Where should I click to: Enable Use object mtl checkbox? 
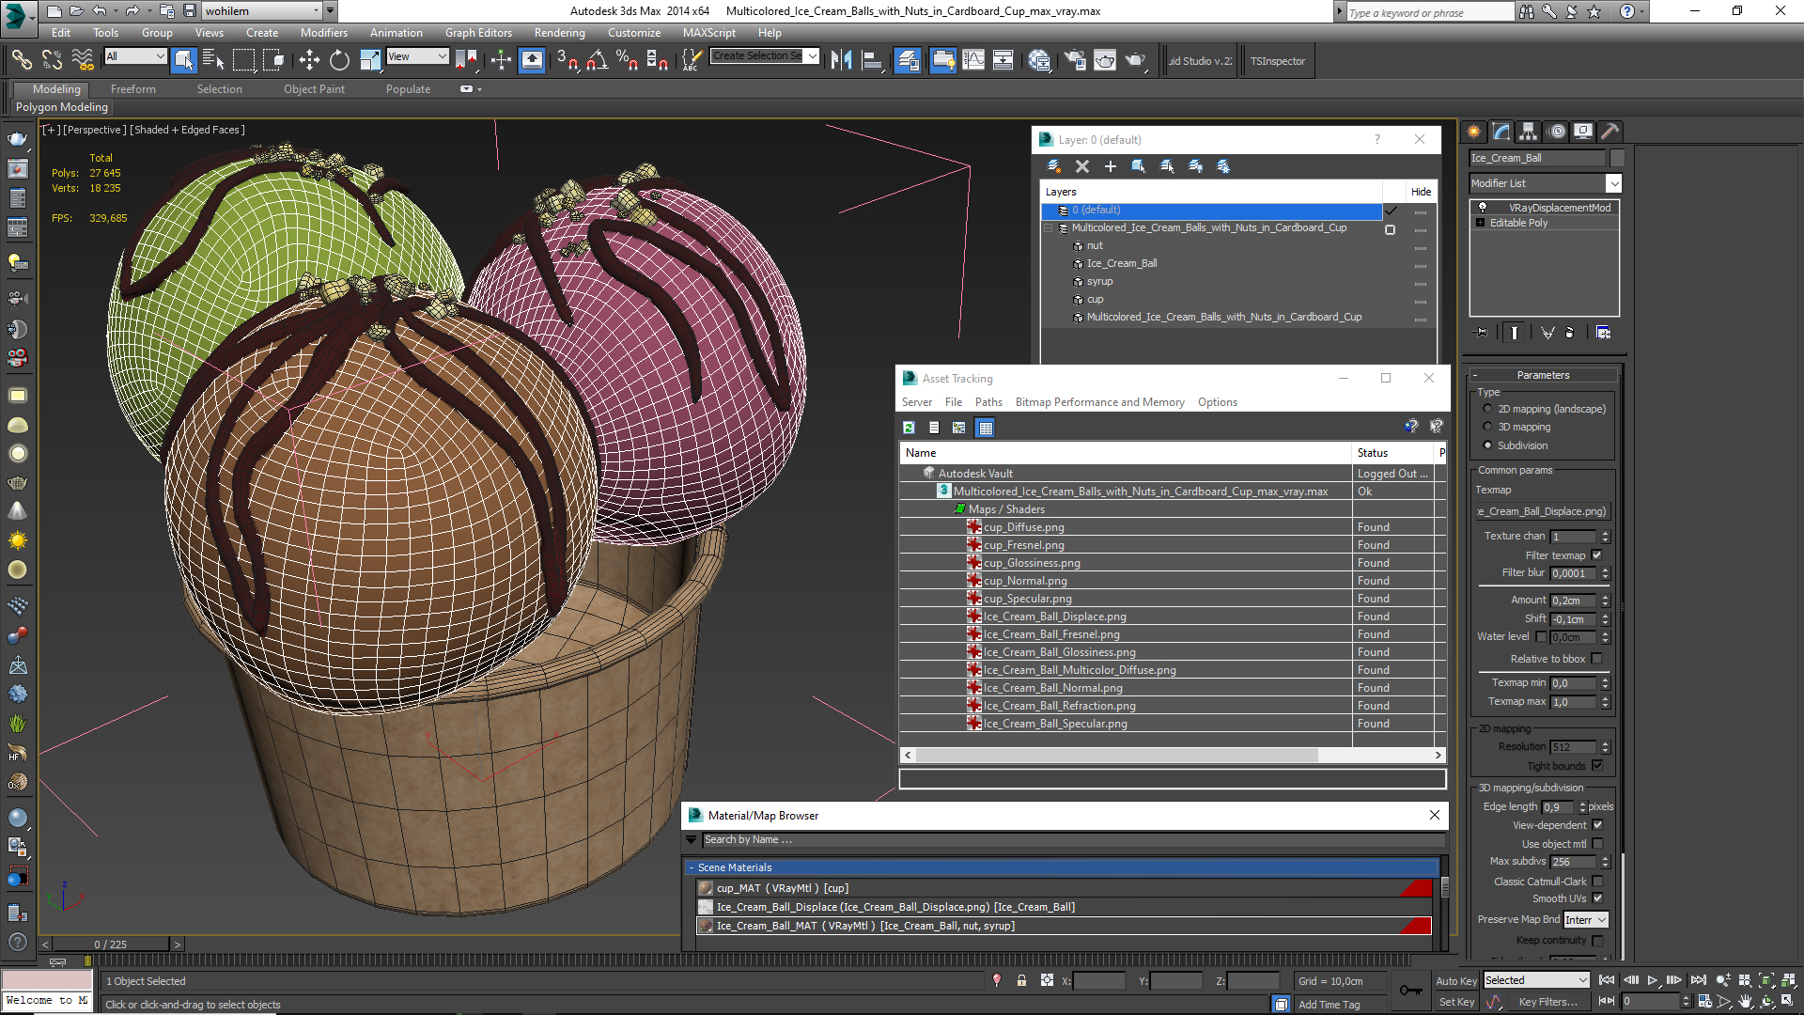(x=1597, y=844)
